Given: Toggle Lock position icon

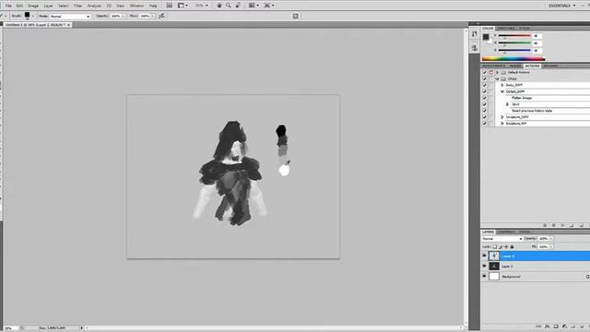Looking at the screenshot, I should (506, 247).
